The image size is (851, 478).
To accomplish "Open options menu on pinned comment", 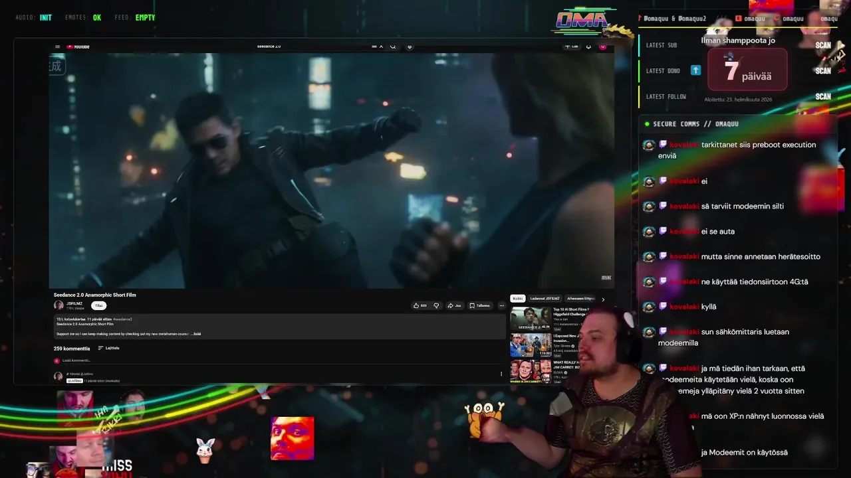I will click(501, 374).
